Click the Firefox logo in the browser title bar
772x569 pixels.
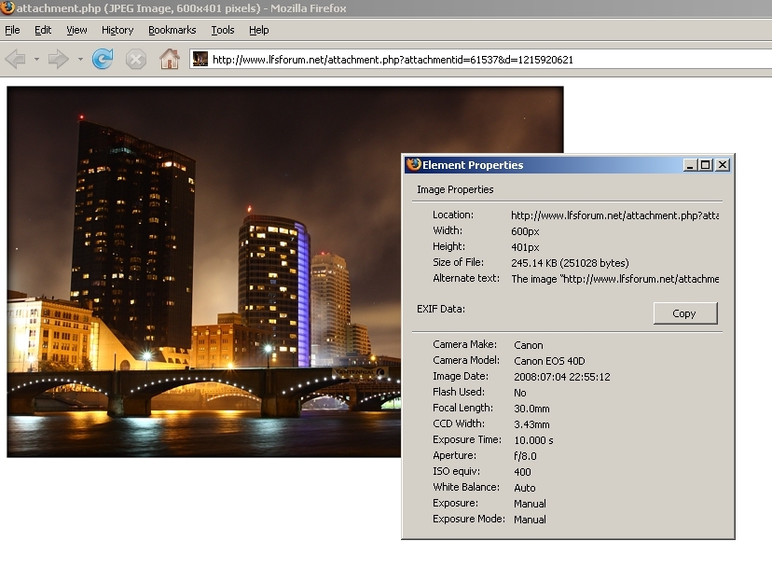(7, 7)
